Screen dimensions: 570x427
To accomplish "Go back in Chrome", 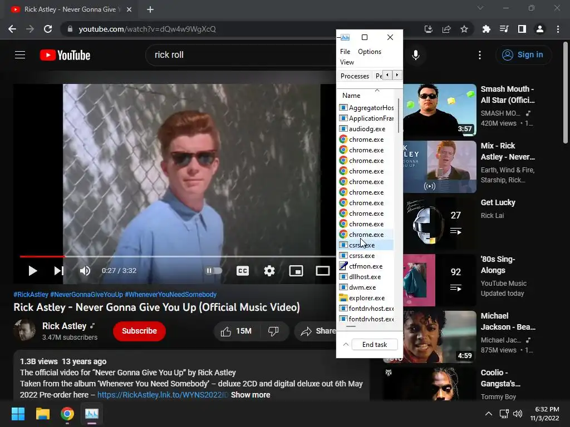I will [x=12, y=29].
